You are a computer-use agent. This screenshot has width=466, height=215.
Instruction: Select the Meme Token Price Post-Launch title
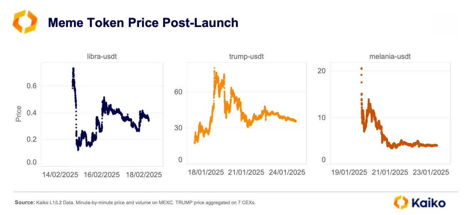pos(143,22)
